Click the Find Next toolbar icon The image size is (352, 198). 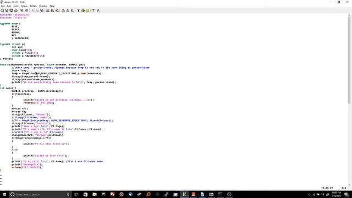(x=52, y=10)
